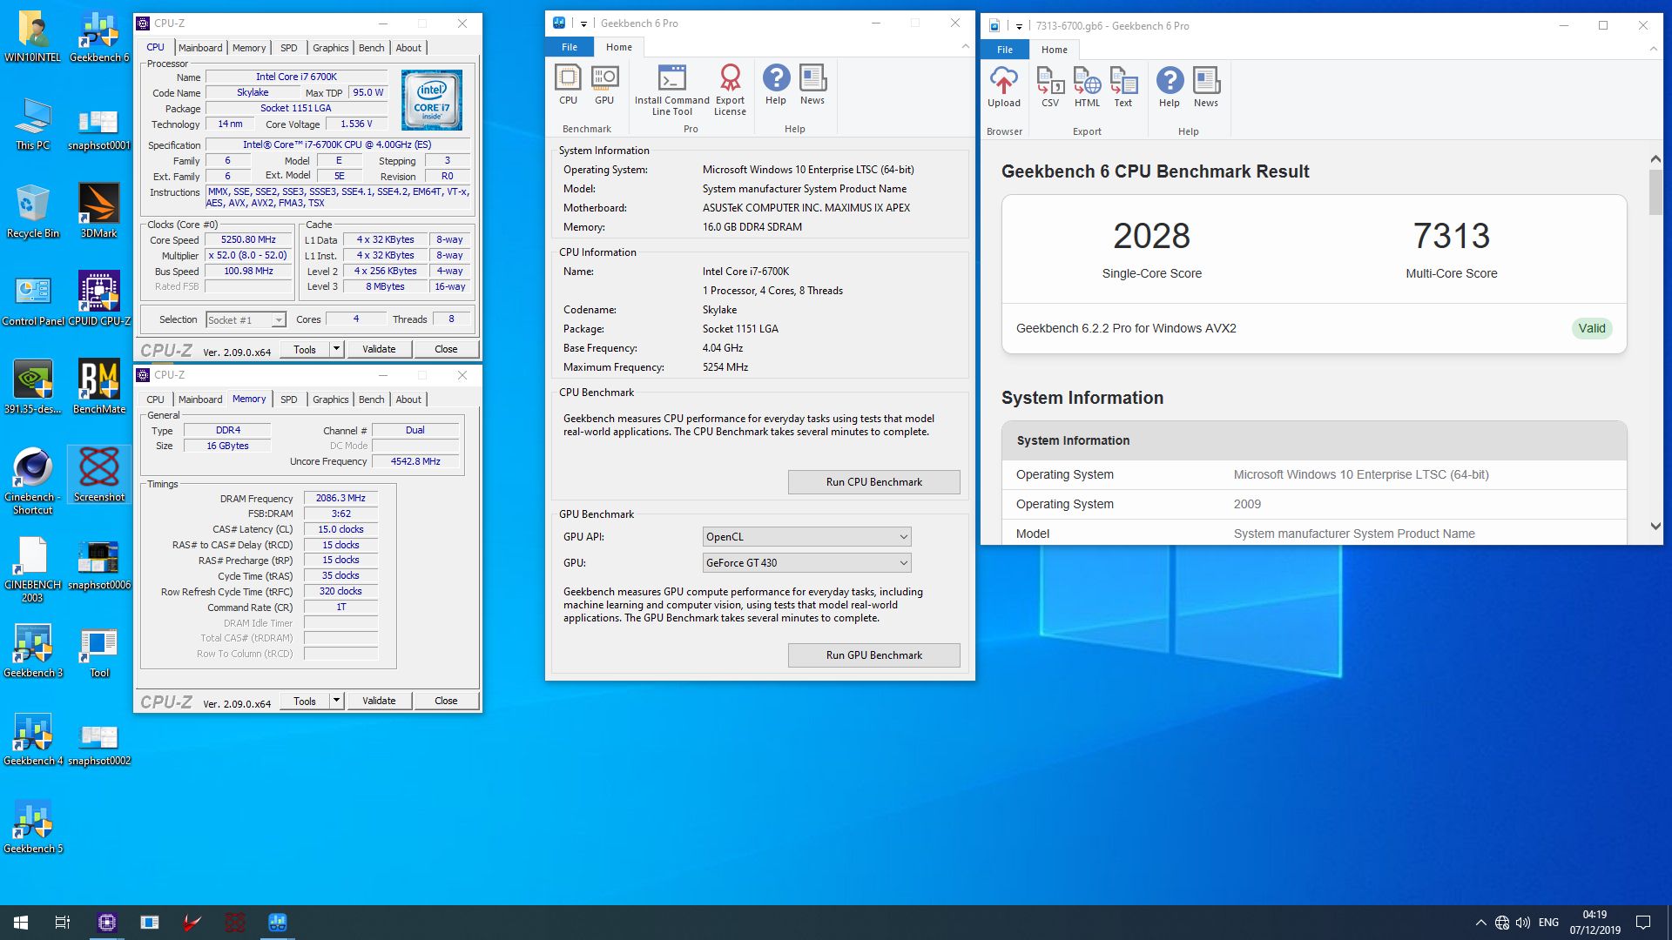Open File menu in Geekbench 6 Pro window
This screenshot has width=1672, height=940.
[570, 47]
